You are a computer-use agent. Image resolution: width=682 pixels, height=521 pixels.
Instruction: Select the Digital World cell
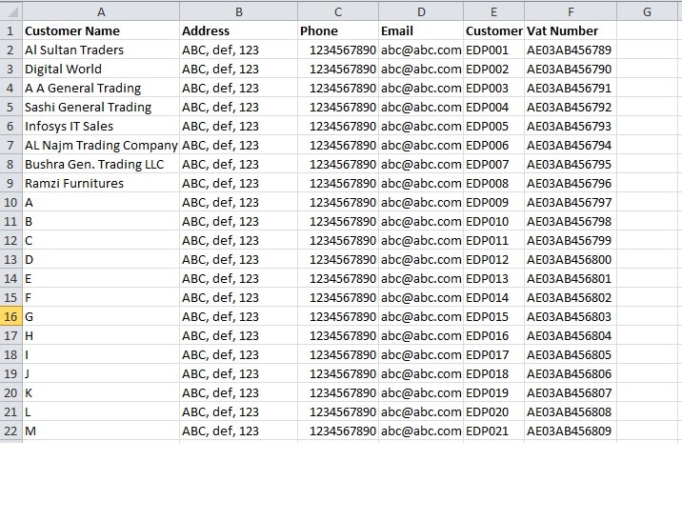[x=101, y=69]
